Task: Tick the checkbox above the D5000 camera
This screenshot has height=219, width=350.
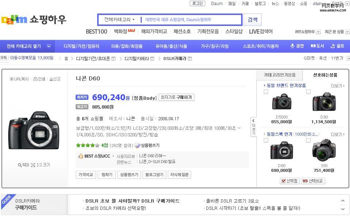Action: coord(266,92)
